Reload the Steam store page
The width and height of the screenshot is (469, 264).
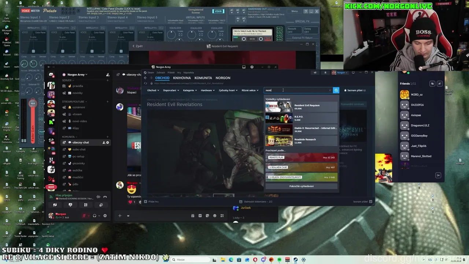point(145,83)
